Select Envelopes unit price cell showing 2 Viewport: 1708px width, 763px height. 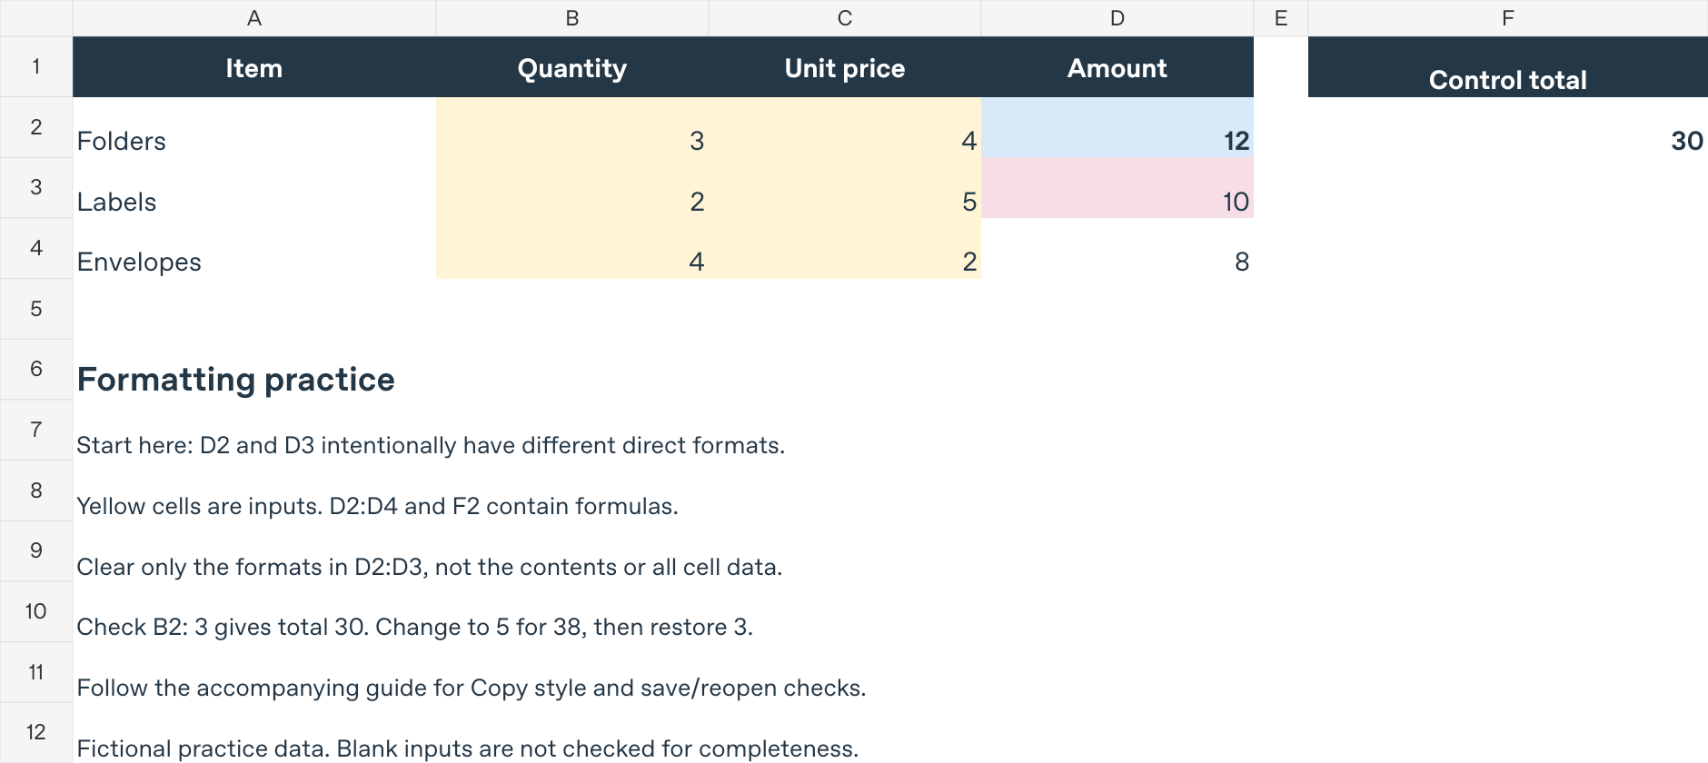click(845, 249)
